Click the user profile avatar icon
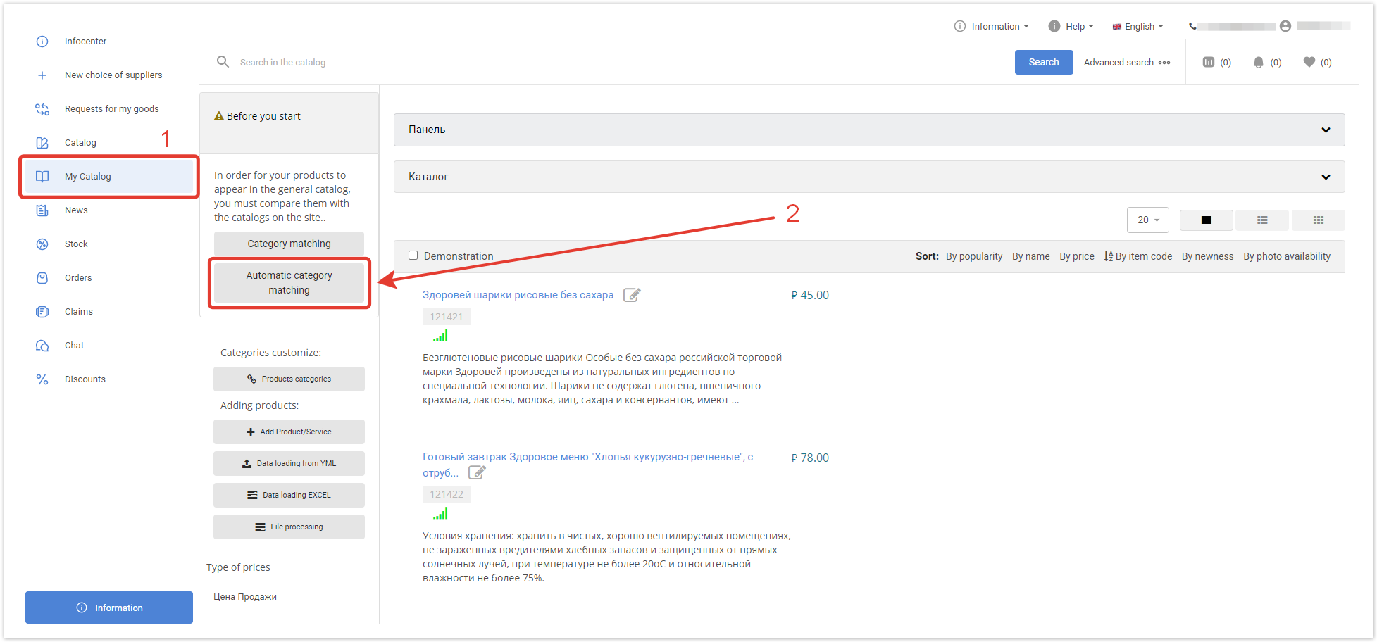 click(1285, 26)
